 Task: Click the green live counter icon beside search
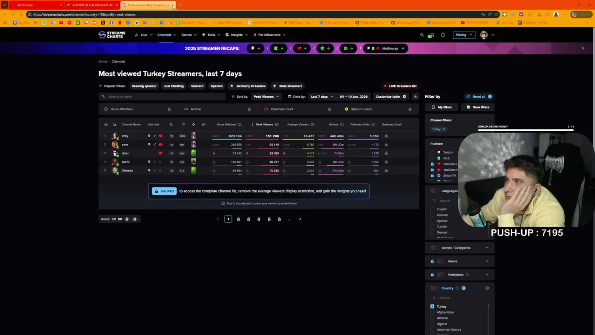(431, 35)
